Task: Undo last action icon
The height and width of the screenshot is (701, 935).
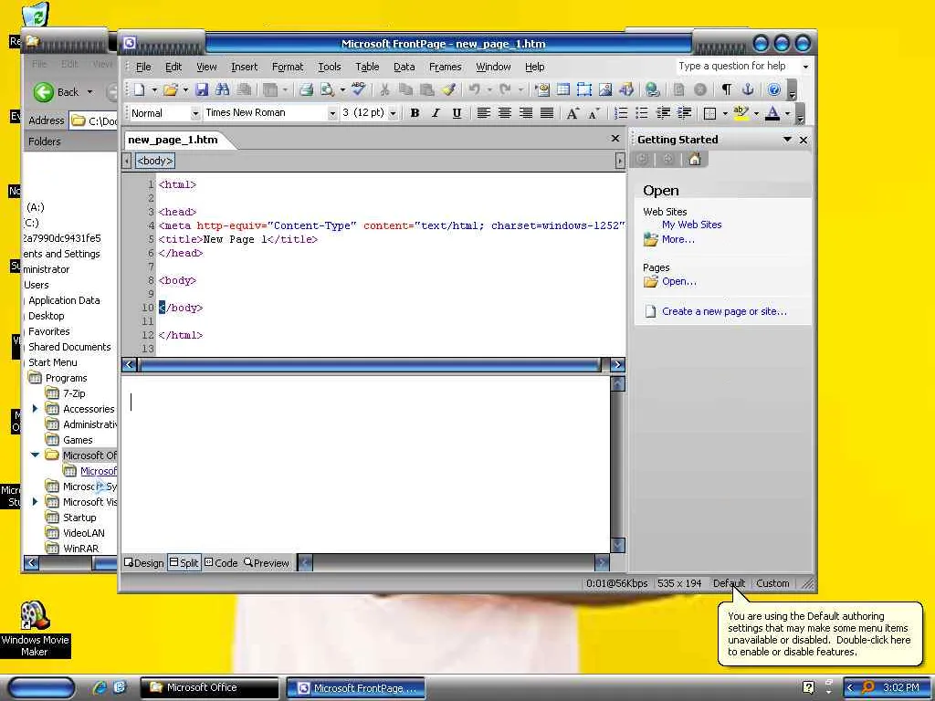Action: click(475, 90)
